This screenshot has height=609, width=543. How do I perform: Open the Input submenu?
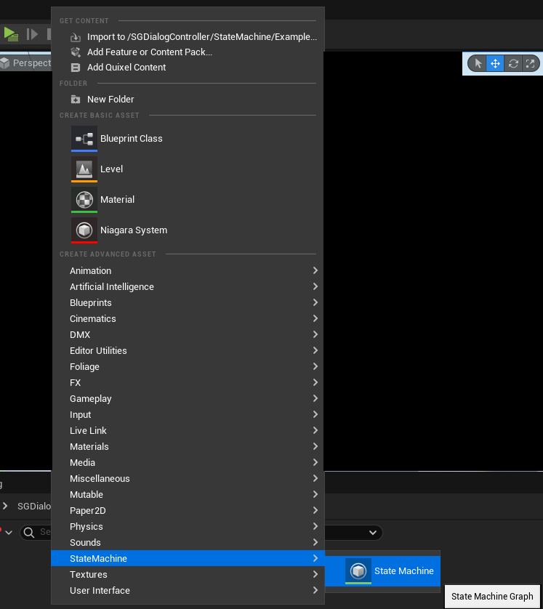[188, 414]
